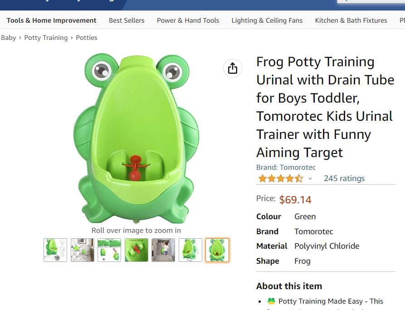The width and height of the screenshot is (405, 310).
Task: Select the second thumbnail showing bathroom scene
Action: (83, 250)
